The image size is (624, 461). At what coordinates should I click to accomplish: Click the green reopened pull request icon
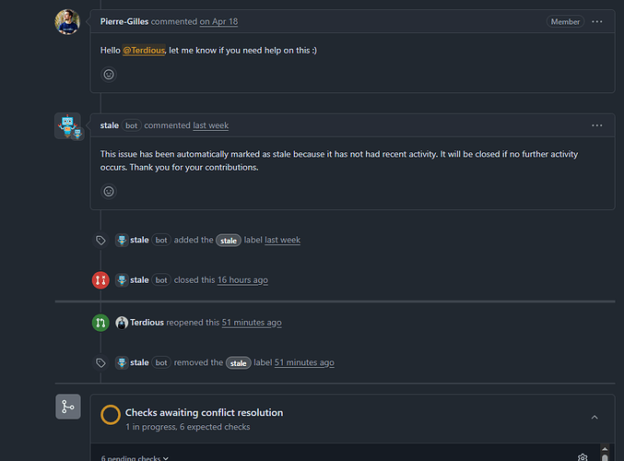click(100, 323)
